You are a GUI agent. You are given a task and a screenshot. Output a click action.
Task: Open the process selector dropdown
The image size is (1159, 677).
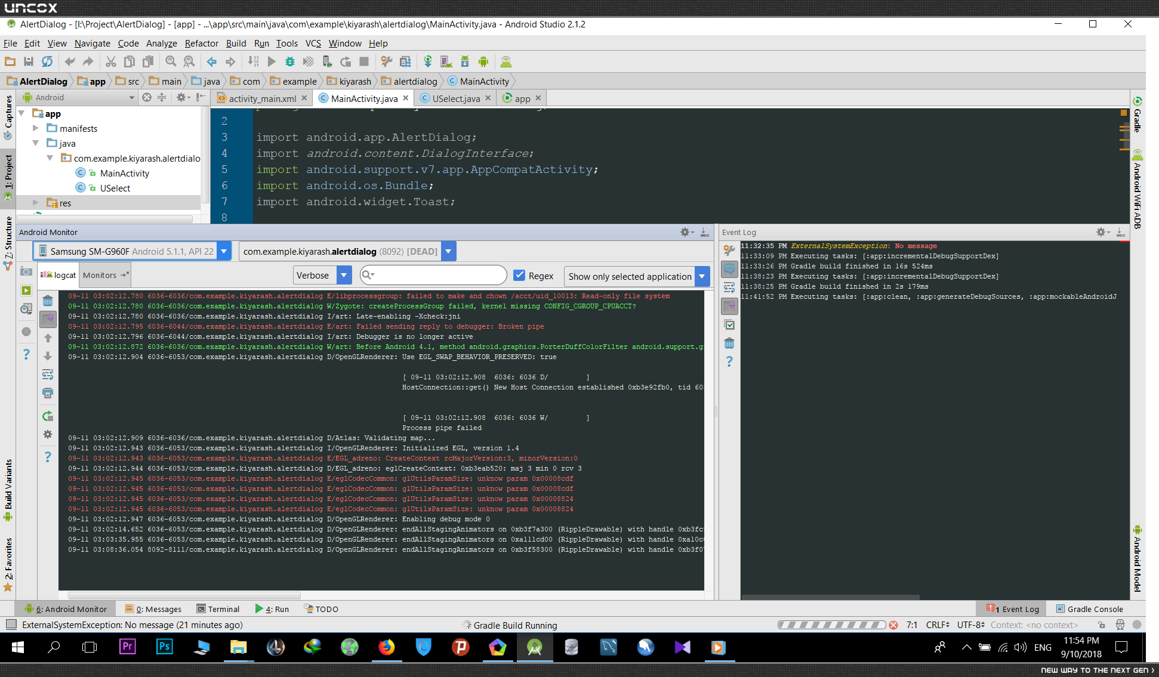[449, 251]
